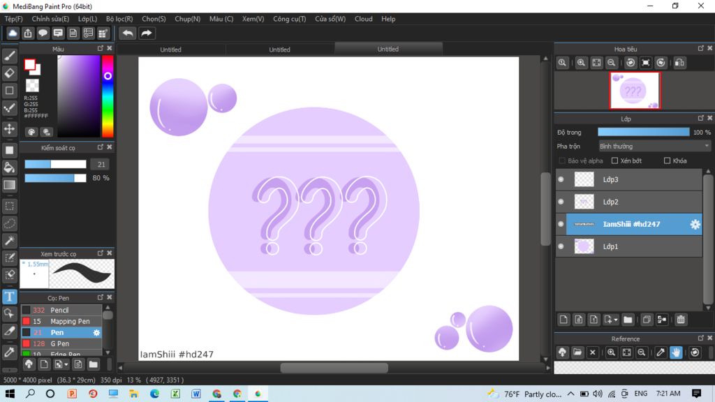The image size is (715, 402).
Task: Create a new layer folder
Action: [628, 320]
